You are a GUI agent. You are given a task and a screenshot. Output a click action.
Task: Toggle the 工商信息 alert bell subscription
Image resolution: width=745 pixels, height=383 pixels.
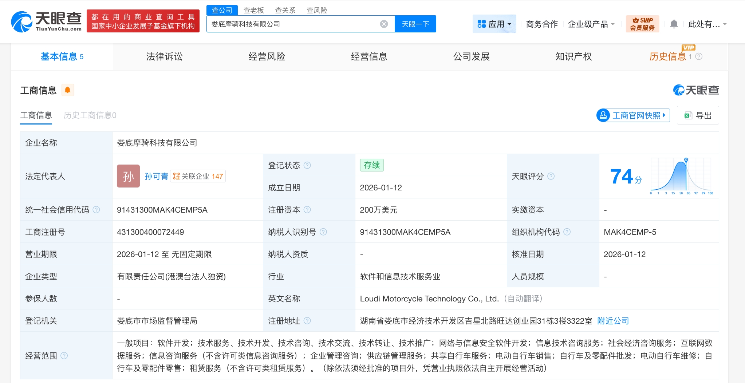coord(68,90)
